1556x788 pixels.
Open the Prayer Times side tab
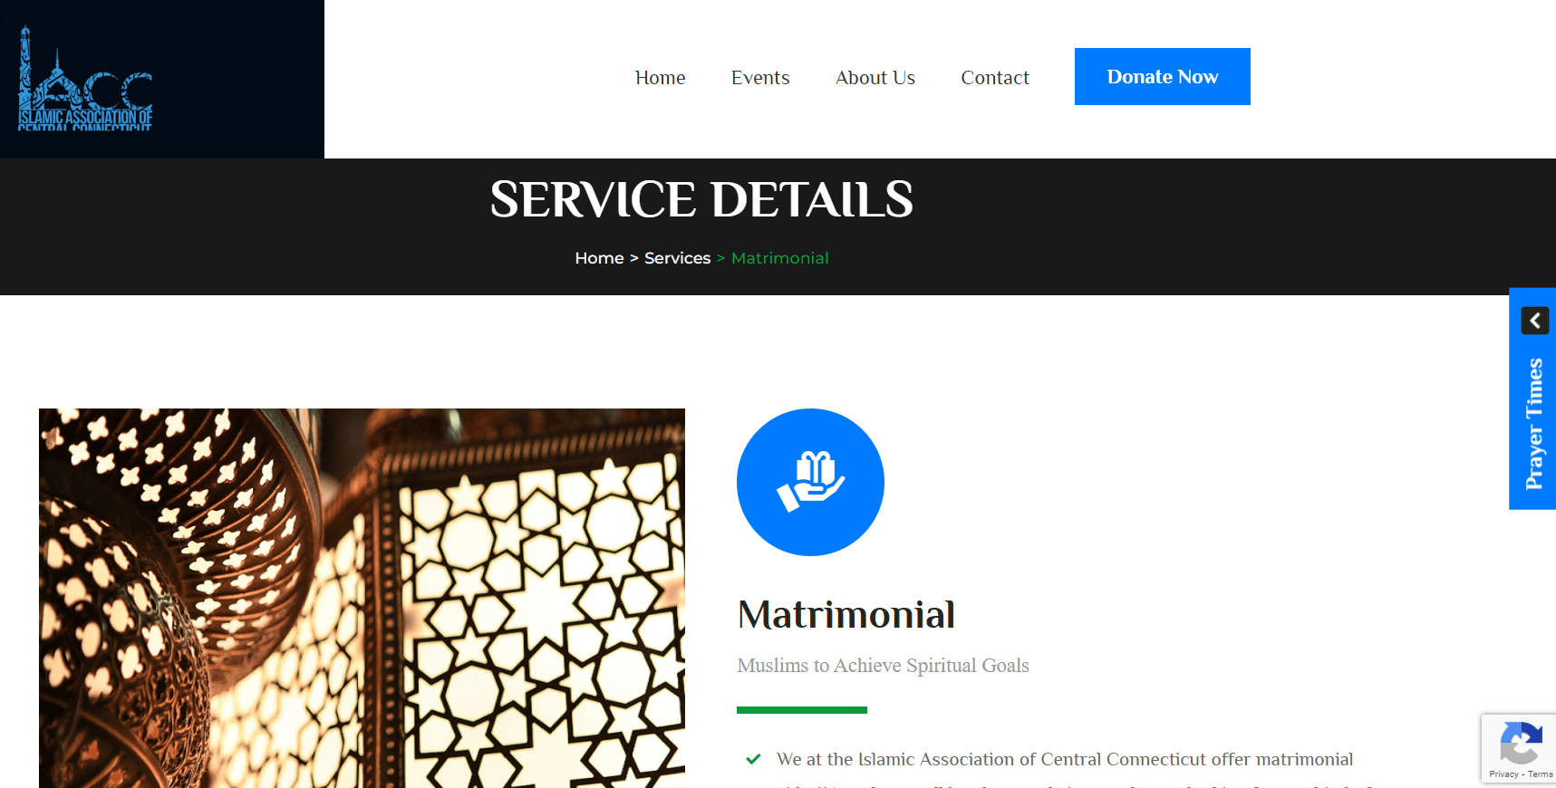pyautogui.click(x=1533, y=424)
